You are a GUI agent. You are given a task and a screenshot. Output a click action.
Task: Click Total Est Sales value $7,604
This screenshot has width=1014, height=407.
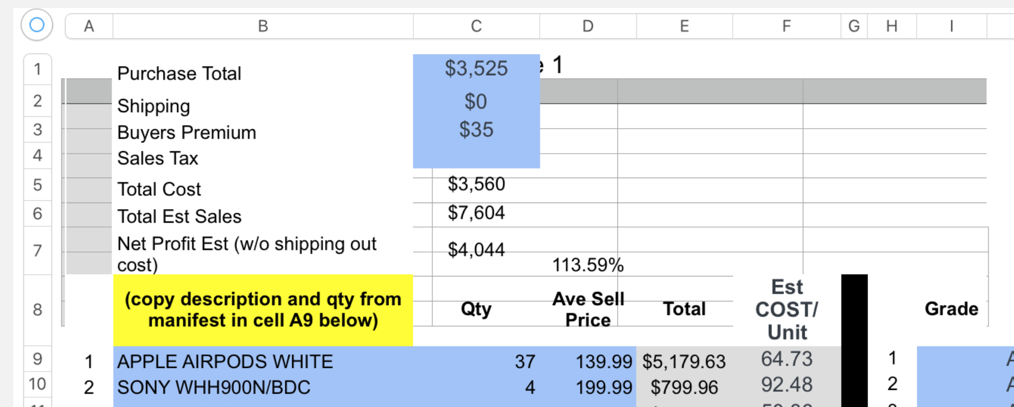476,213
